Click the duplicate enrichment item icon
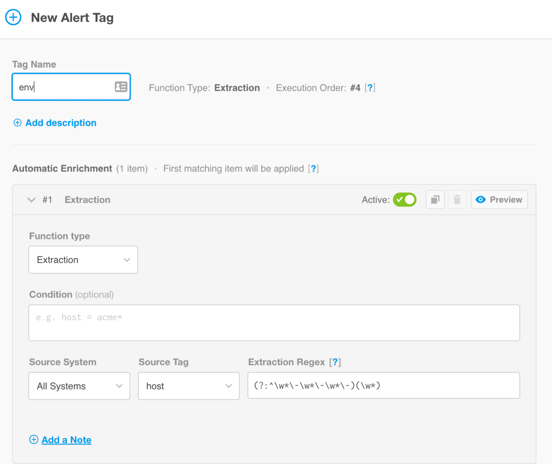The height and width of the screenshot is (464, 552). click(x=435, y=199)
